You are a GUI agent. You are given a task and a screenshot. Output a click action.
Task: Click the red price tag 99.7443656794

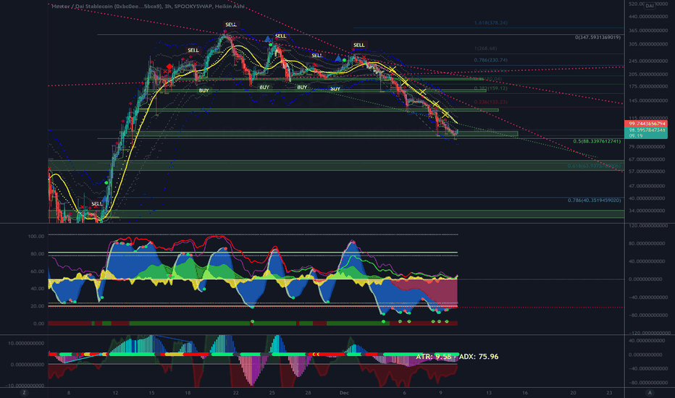coord(646,124)
